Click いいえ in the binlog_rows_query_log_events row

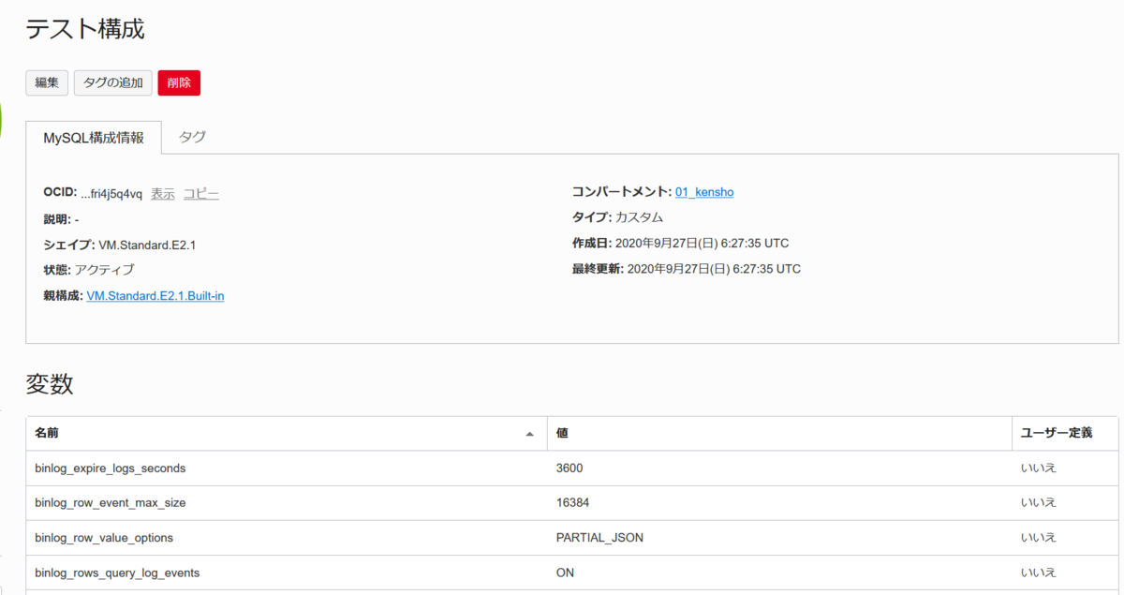pyautogui.click(x=1039, y=573)
